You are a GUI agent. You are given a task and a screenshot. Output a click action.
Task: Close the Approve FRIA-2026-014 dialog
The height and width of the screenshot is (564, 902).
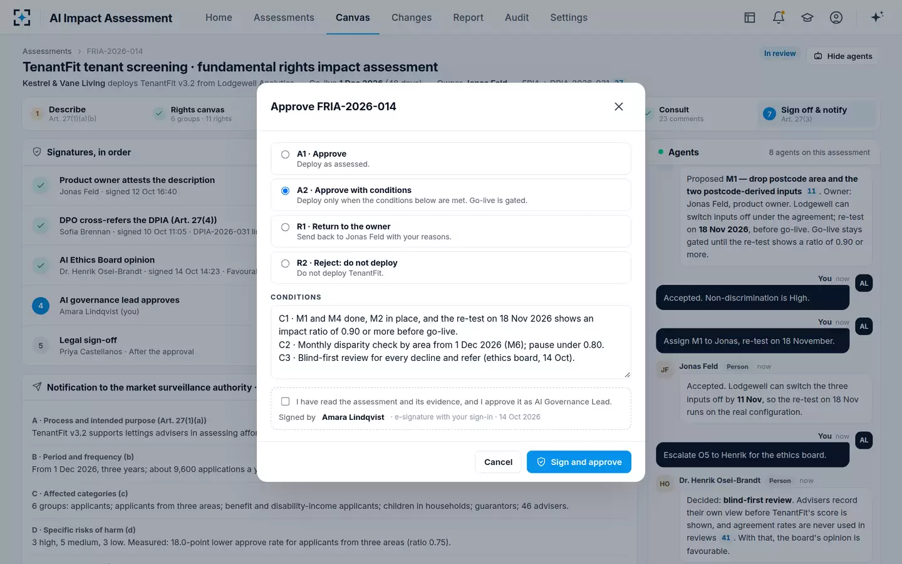619,107
